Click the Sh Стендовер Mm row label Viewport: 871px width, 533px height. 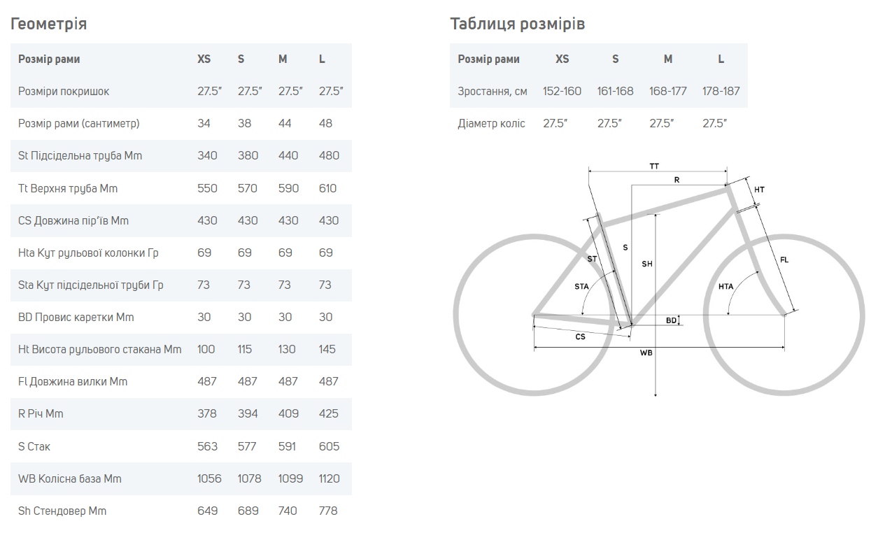62,511
